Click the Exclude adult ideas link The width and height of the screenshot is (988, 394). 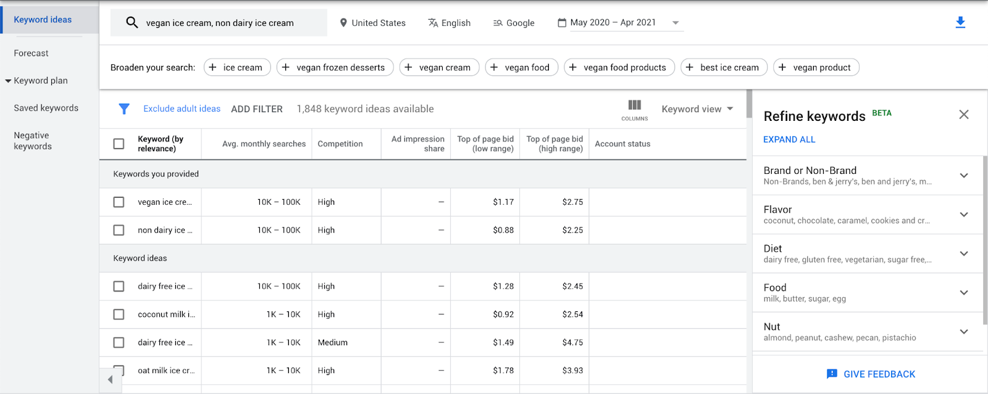coord(182,109)
